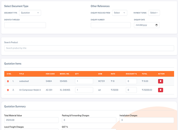The width and height of the screenshot is (178, 130).
Task: Click the Installation Charges field
Action: [x=147, y=120]
